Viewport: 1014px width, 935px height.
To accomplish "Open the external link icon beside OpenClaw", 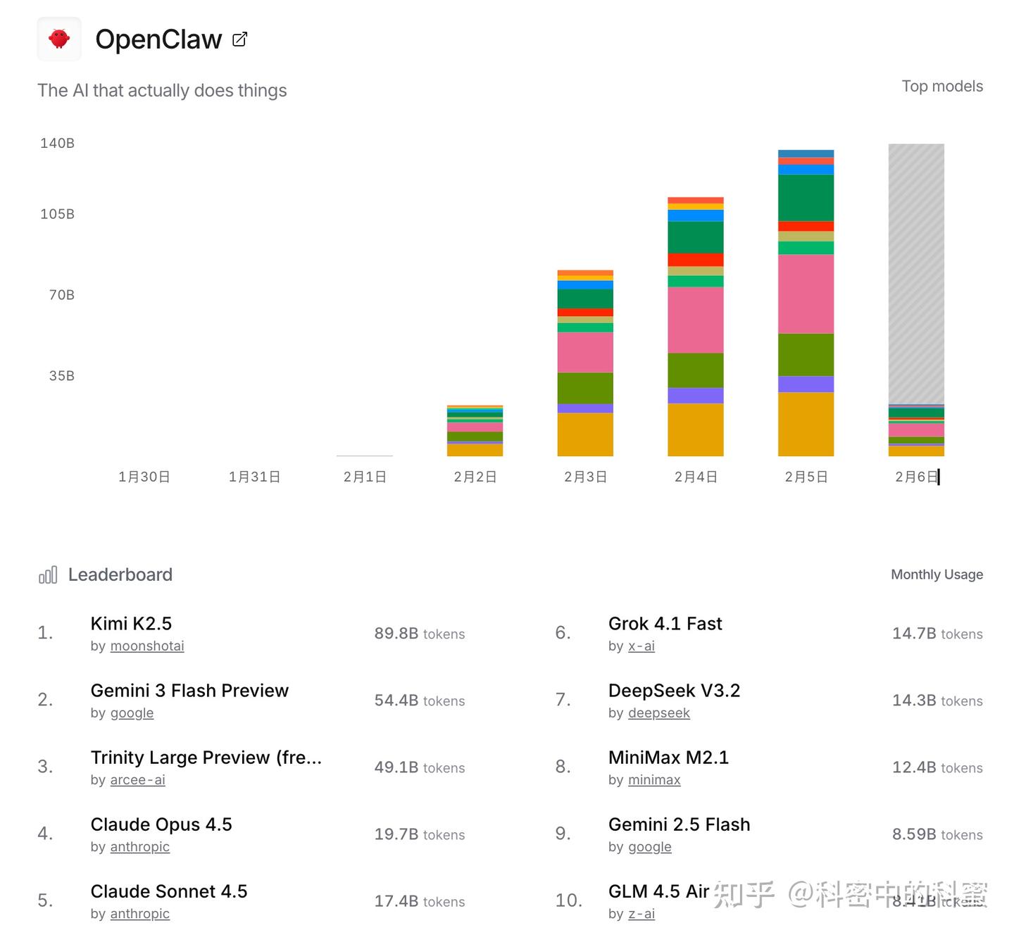I will (x=240, y=39).
